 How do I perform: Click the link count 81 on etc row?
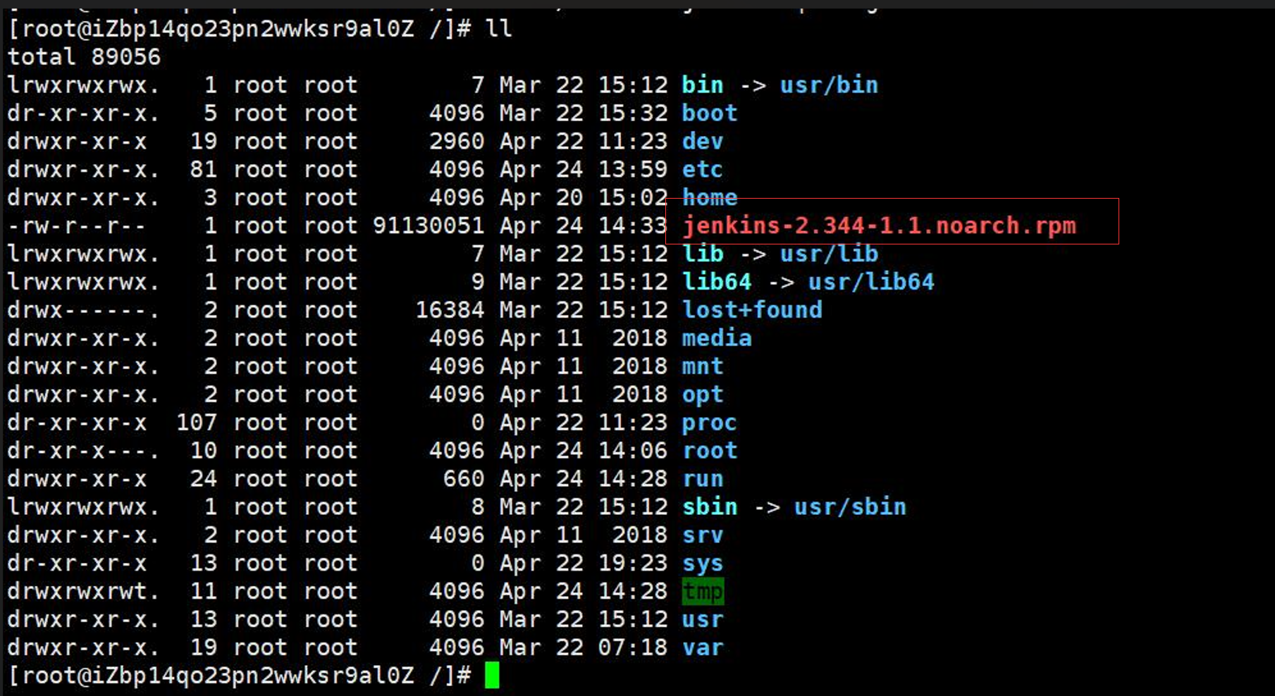pyautogui.click(x=204, y=170)
